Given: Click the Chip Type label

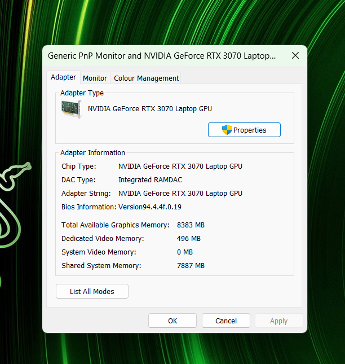Looking at the screenshot, I should tap(78, 166).
